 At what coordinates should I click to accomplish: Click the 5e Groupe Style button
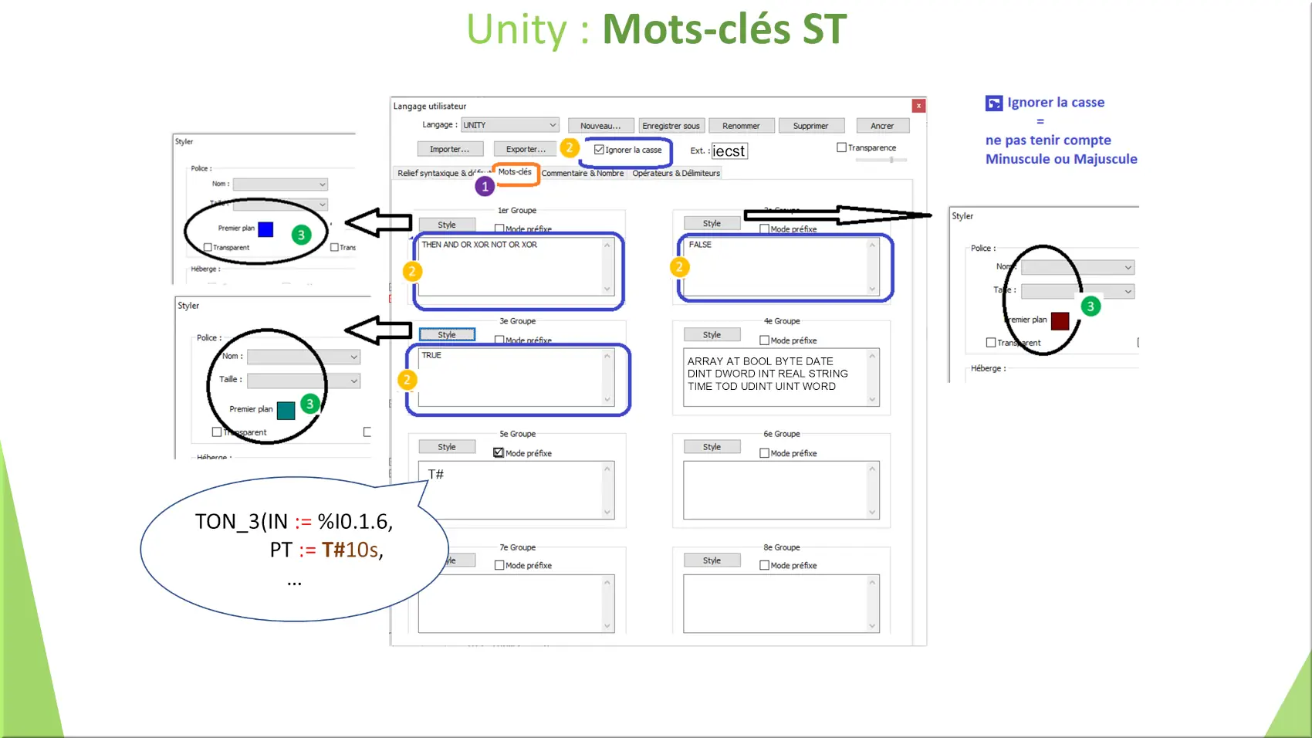447,447
